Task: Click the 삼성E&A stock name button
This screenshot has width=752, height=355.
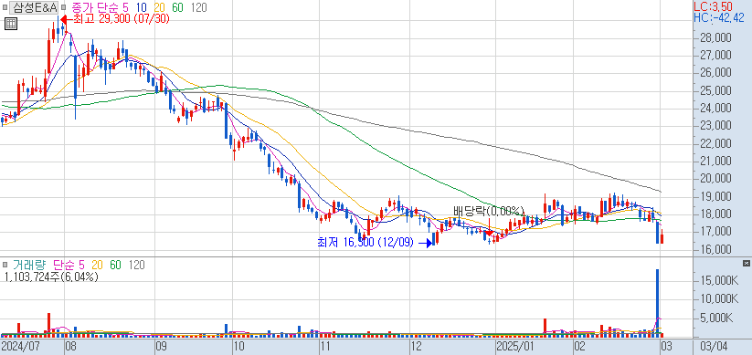Action: (34, 7)
